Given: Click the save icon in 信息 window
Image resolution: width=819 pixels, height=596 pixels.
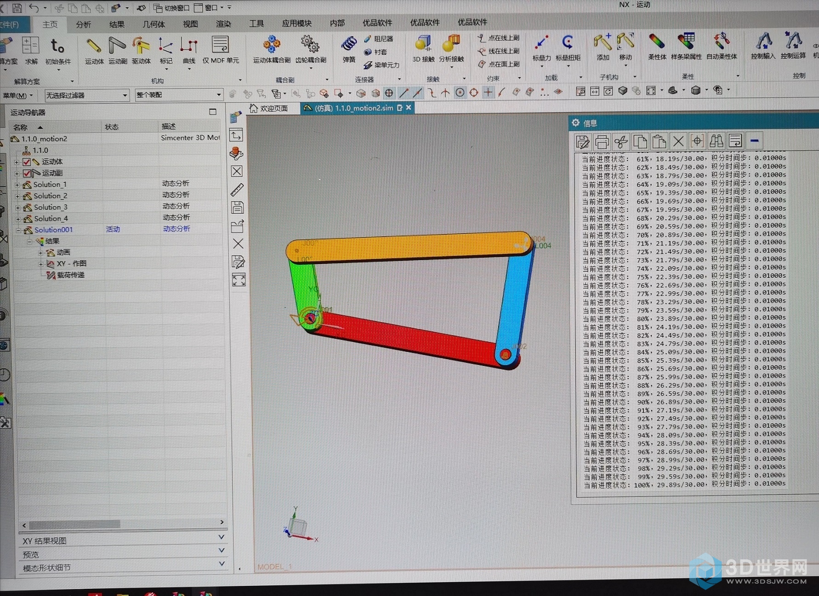Looking at the screenshot, I should [582, 142].
